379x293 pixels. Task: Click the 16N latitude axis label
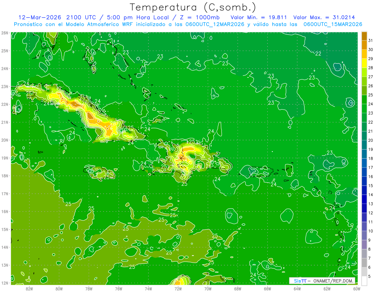[x=5, y=211]
